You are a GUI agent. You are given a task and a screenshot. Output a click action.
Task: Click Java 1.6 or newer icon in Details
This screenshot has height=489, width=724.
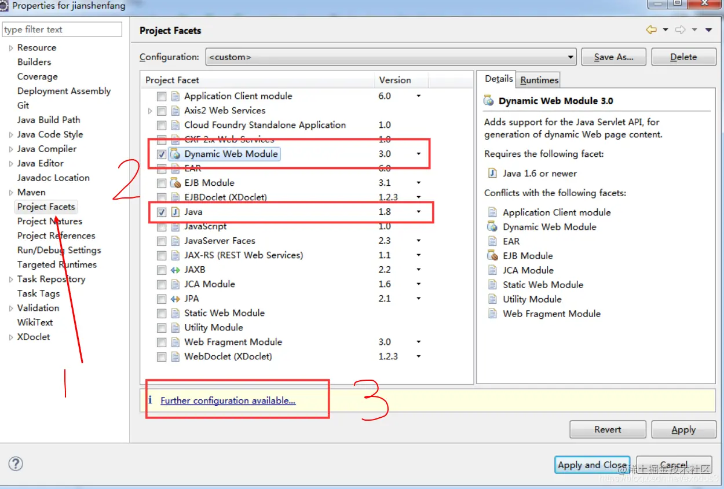point(492,173)
